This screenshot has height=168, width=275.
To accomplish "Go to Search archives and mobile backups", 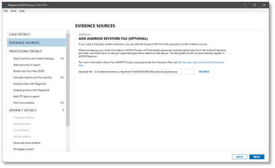I will click(34, 59).
